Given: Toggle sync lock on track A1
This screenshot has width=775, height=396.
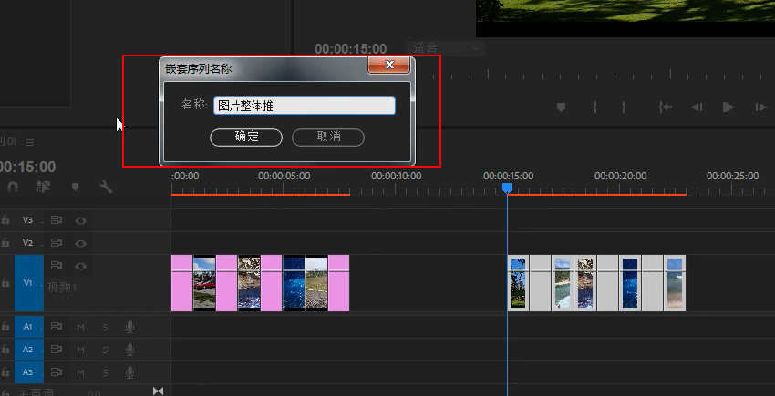Looking at the screenshot, I should tap(57, 327).
